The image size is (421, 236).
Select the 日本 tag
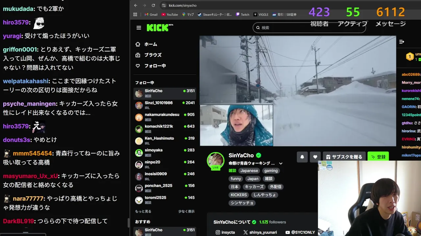235,187
